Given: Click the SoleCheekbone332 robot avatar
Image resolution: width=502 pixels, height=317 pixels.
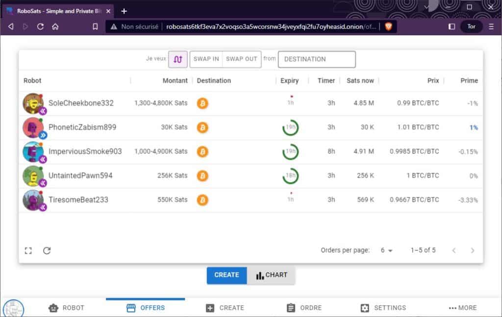Looking at the screenshot, I should (33, 103).
